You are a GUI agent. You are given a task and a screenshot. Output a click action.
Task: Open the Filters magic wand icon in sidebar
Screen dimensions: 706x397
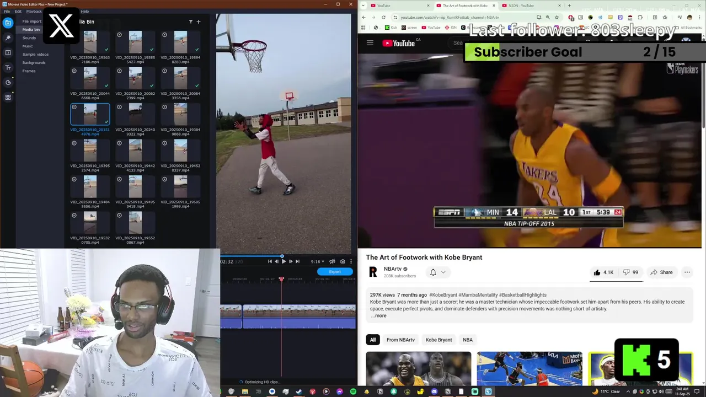point(8,38)
